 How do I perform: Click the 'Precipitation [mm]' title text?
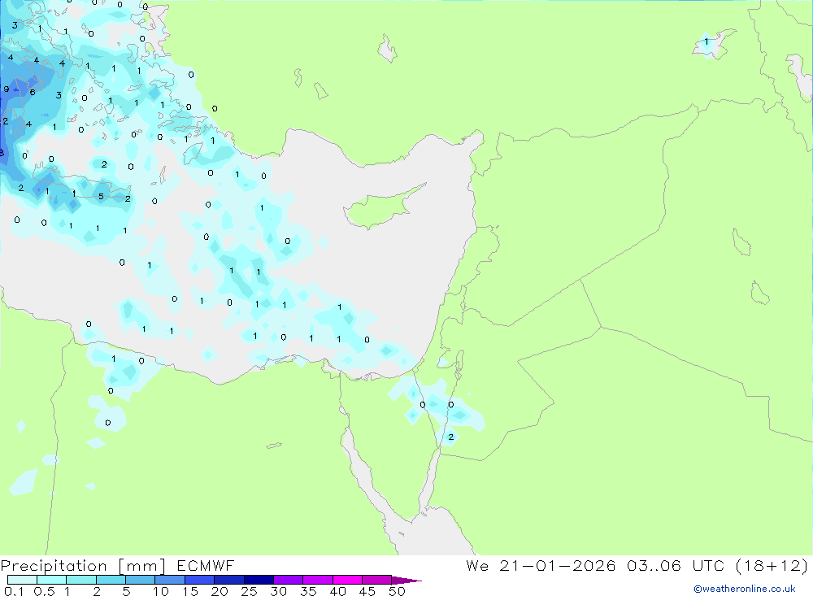point(84,566)
